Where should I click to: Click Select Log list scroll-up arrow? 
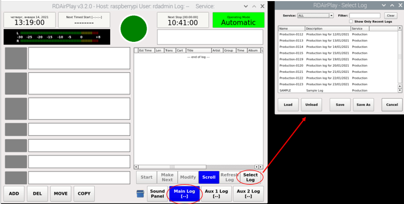[400, 28]
